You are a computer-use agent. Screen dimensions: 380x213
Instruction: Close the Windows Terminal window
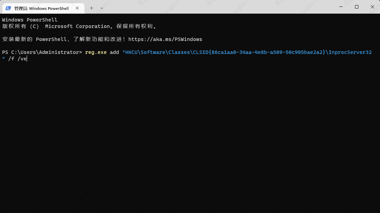tap(372, 7)
